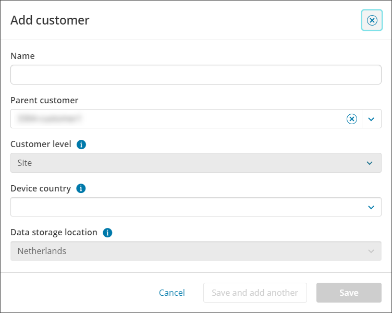The image size is (392, 313).
Task: Click the Name field label
Action: pyautogui.click(x=22, y=56)
